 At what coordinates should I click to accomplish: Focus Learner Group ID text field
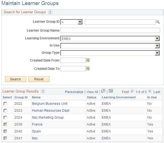point(120,22)
